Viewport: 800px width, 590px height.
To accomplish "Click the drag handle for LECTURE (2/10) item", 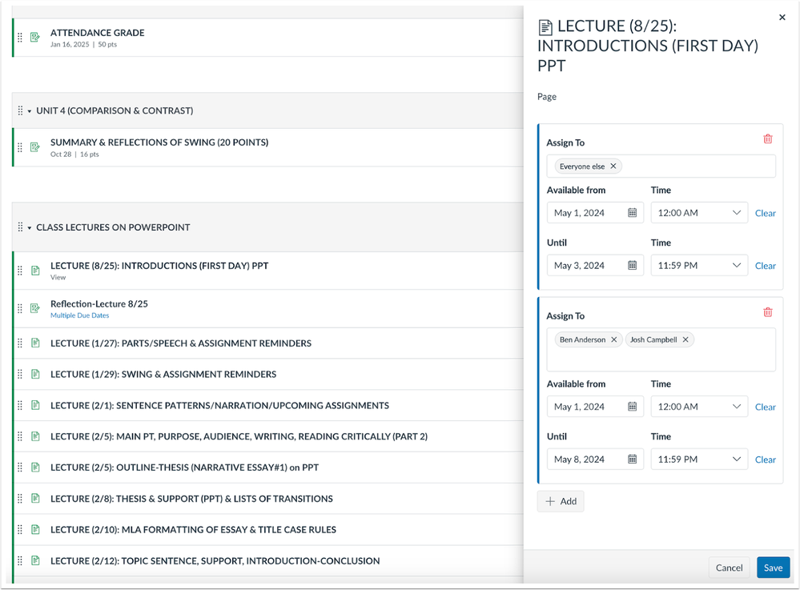I will pos(20,530).
